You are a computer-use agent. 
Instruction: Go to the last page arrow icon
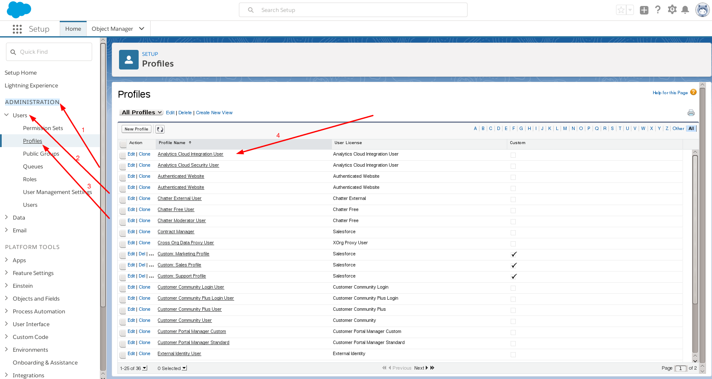click(x=432, y=368)
